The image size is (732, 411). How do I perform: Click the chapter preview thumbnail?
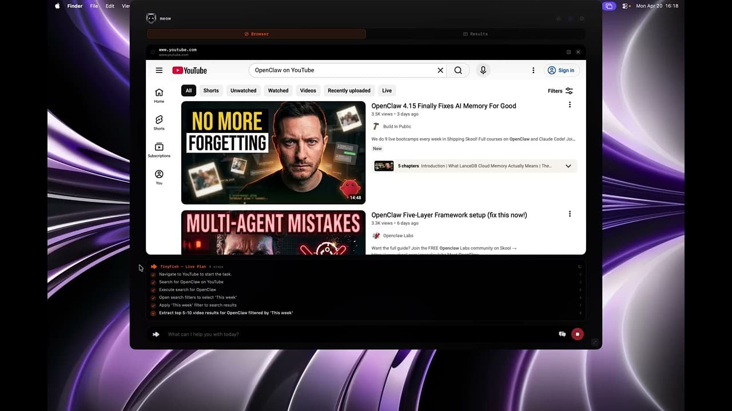click(x=384, y=166)
